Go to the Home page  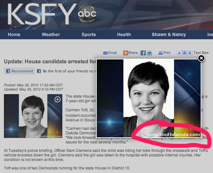coord(14,35)
